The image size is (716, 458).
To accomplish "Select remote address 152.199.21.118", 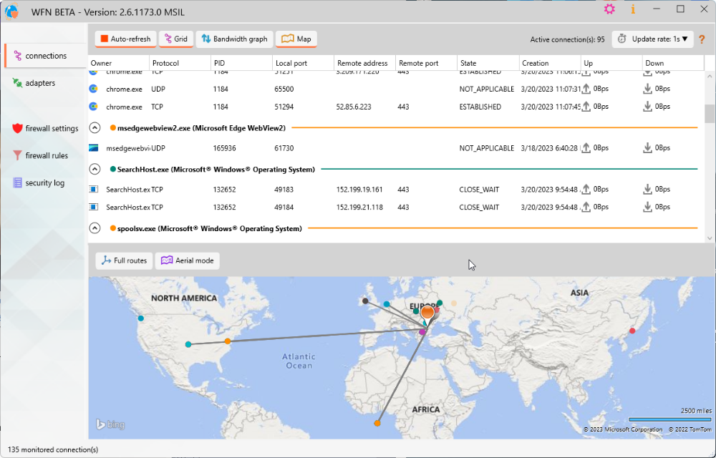I will (x=359, y=207).
